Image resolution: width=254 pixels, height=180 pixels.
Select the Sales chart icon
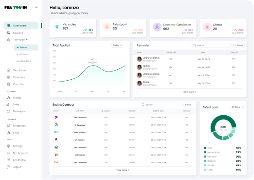(x=8, y=104)
